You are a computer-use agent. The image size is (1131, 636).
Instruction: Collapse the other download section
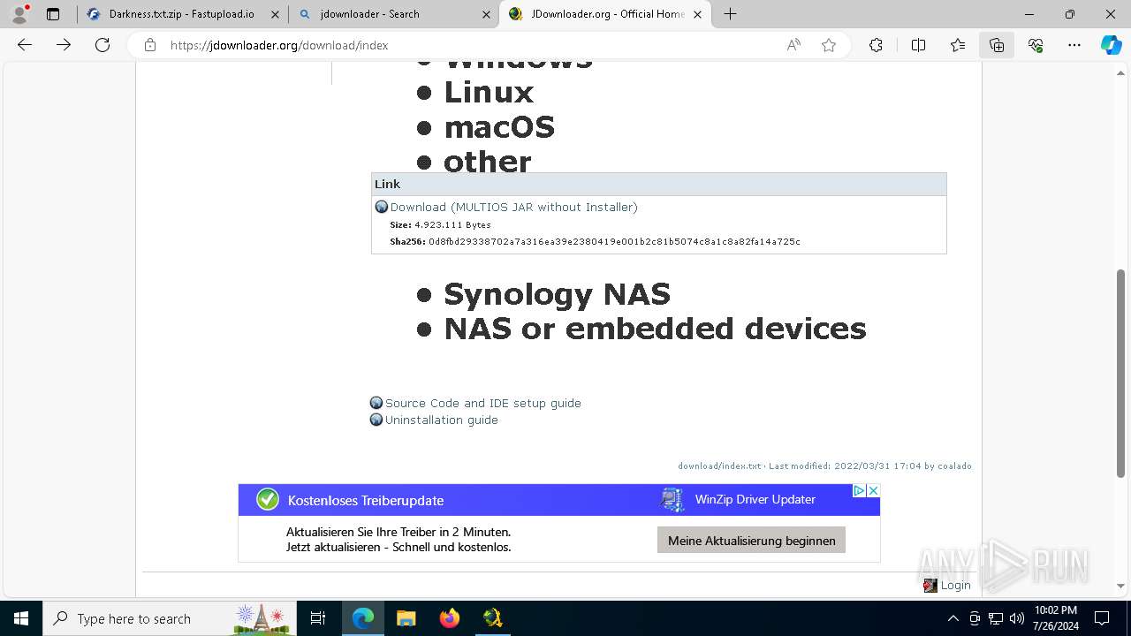(x=487, y=162)
